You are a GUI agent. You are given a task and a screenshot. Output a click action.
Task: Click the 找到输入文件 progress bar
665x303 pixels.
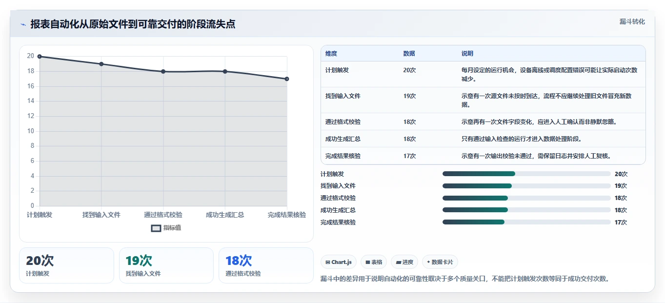click(x=526, y=186)
